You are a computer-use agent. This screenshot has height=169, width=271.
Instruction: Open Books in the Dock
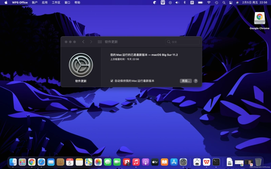[164, 162]
